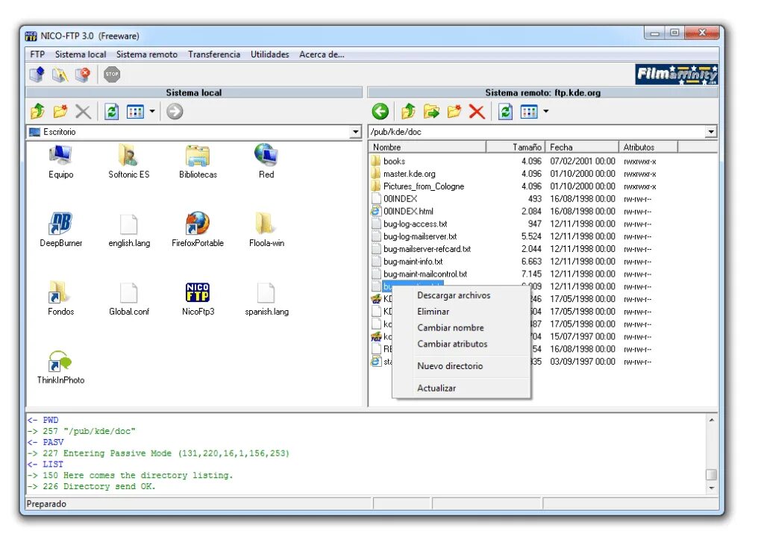This screenshot has height=554, width=761.
Task: Create new remote directory icon
Action: coord(454,112)
